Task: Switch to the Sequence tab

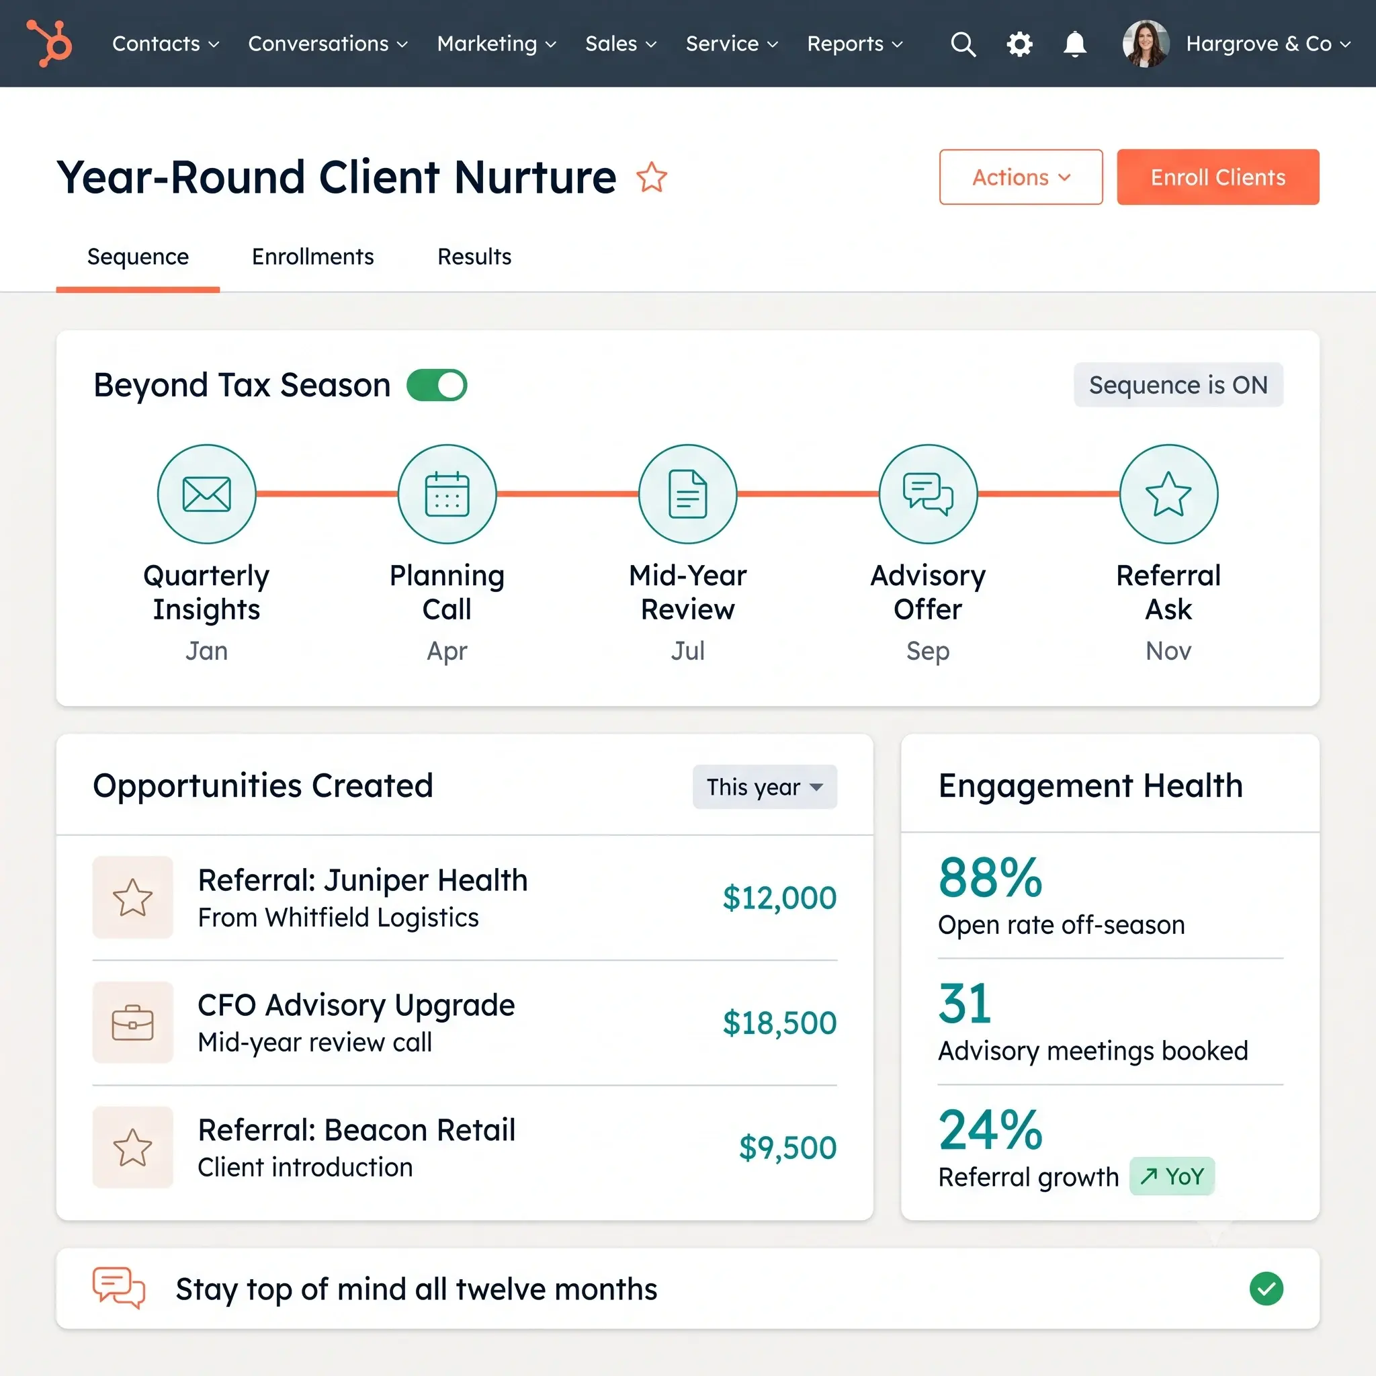Action: (138, 257)
